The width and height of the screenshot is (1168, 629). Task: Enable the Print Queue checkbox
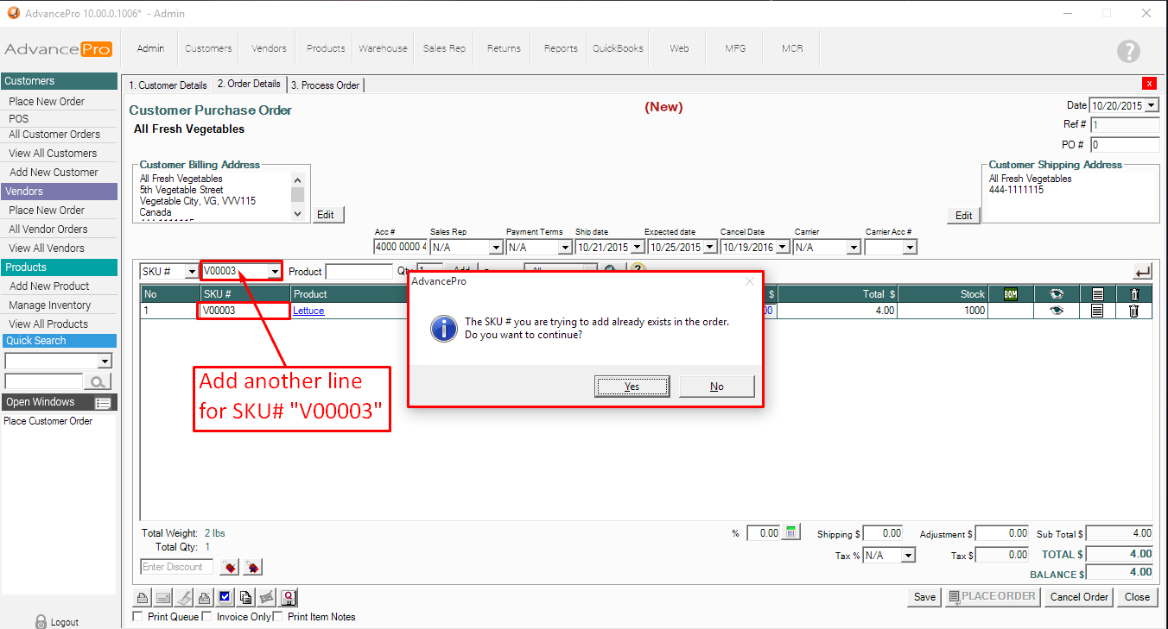[x=138, y=617]
